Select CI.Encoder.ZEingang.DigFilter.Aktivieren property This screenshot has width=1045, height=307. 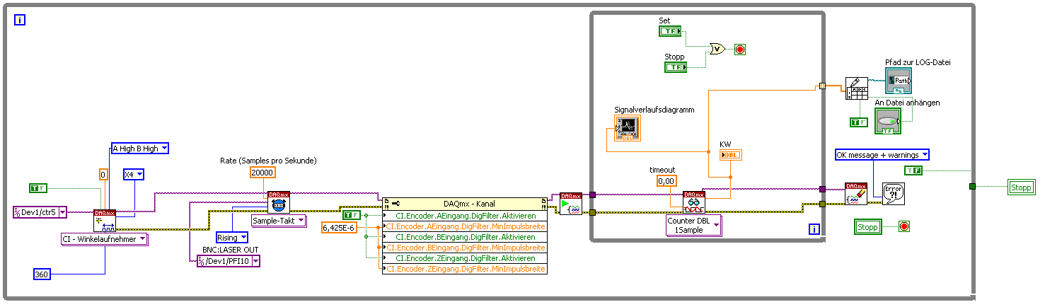point(464,258)
